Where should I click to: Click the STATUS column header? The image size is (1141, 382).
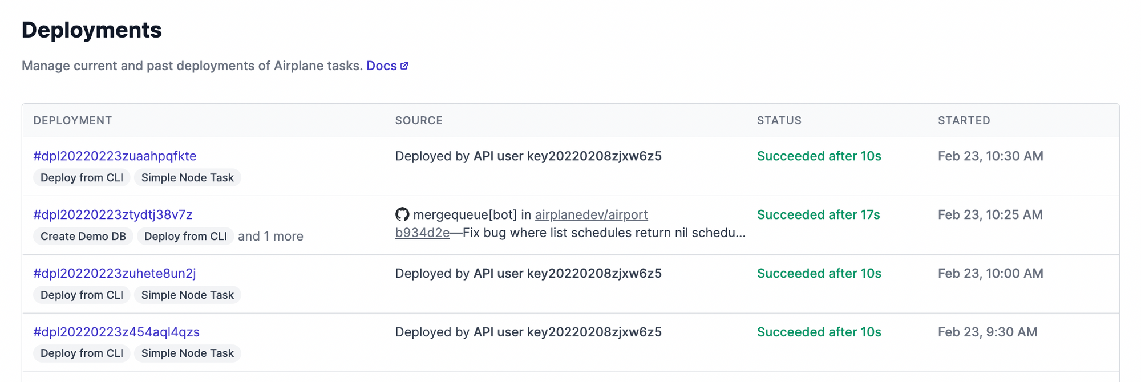click(x=779, y=120)
